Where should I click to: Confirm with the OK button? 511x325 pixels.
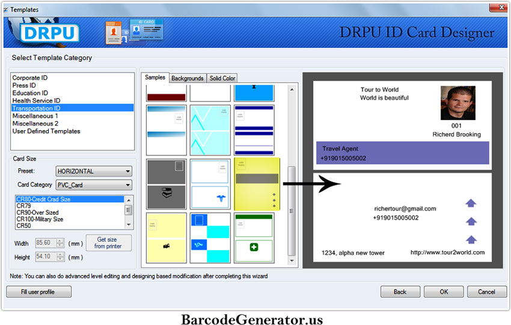[x=444, y=291]
